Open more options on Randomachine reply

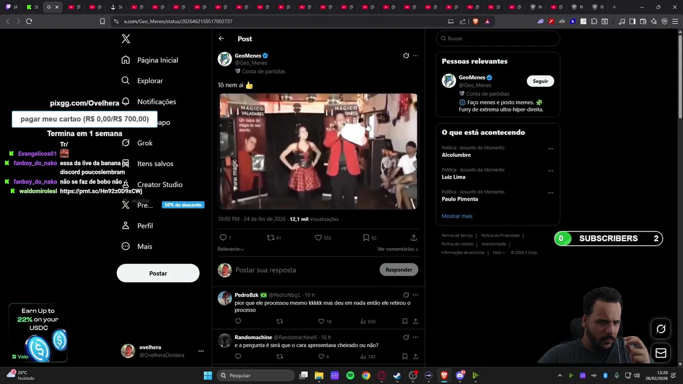(x=416, y=337)
